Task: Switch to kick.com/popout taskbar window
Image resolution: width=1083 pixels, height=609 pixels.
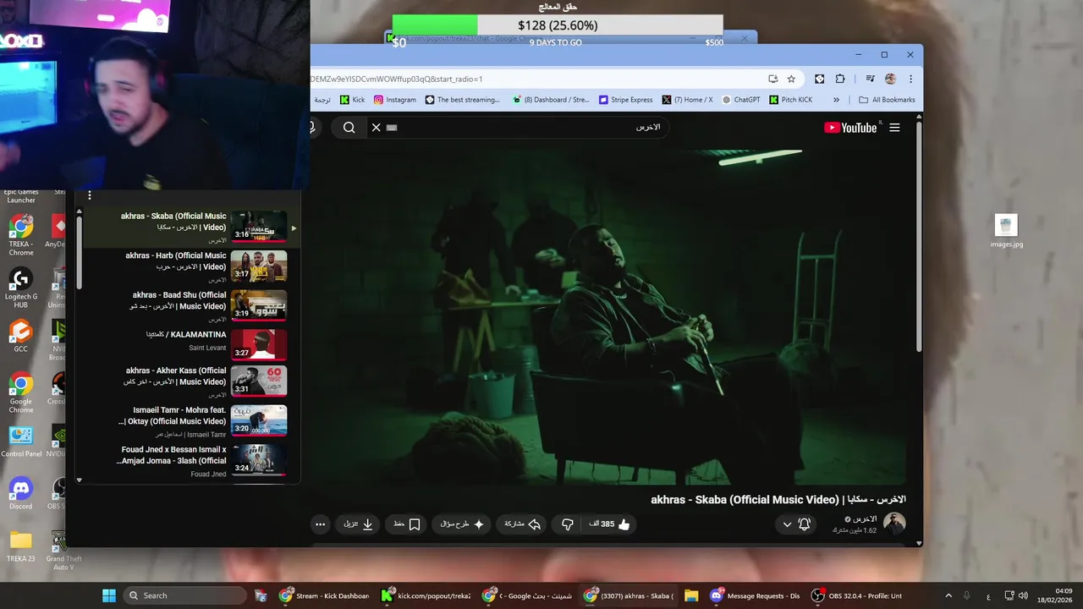Action: click(426, 595)
